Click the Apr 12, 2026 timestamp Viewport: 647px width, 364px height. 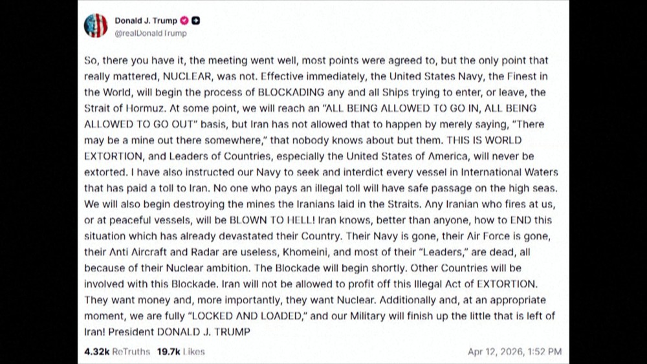[514, 352]
